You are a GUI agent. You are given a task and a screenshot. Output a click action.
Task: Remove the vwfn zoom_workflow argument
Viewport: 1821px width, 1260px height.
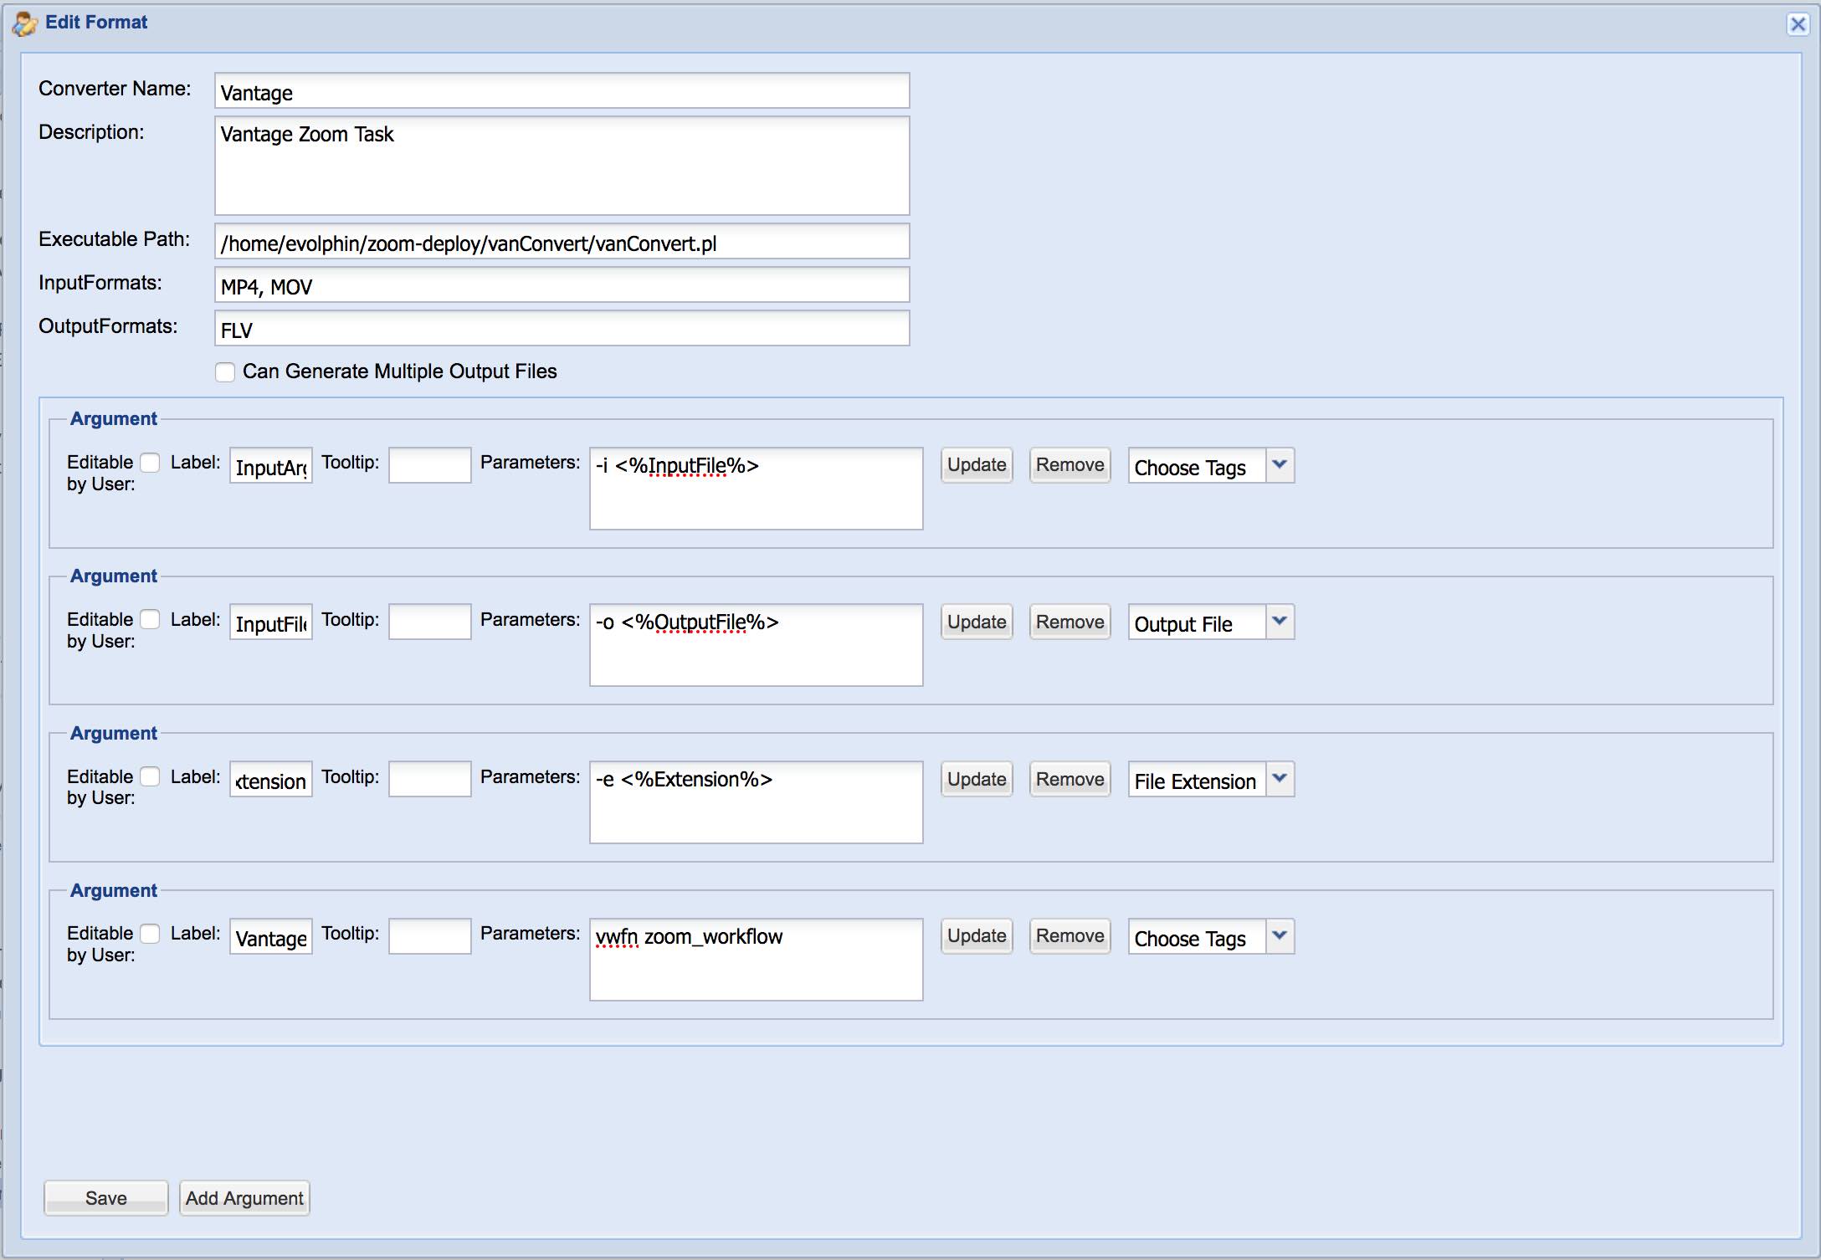pyautogui.click(x=1070, y=936)
